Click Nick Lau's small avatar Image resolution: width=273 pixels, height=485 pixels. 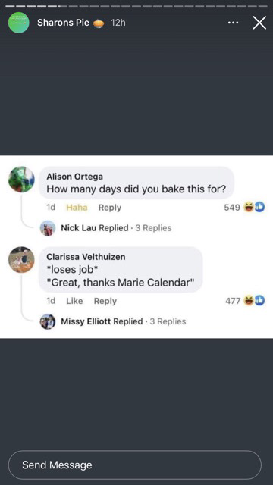tap(48, 228)
